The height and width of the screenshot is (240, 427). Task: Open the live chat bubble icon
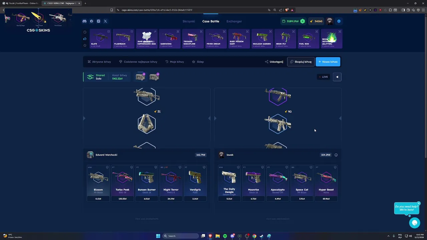pos(415,223)
